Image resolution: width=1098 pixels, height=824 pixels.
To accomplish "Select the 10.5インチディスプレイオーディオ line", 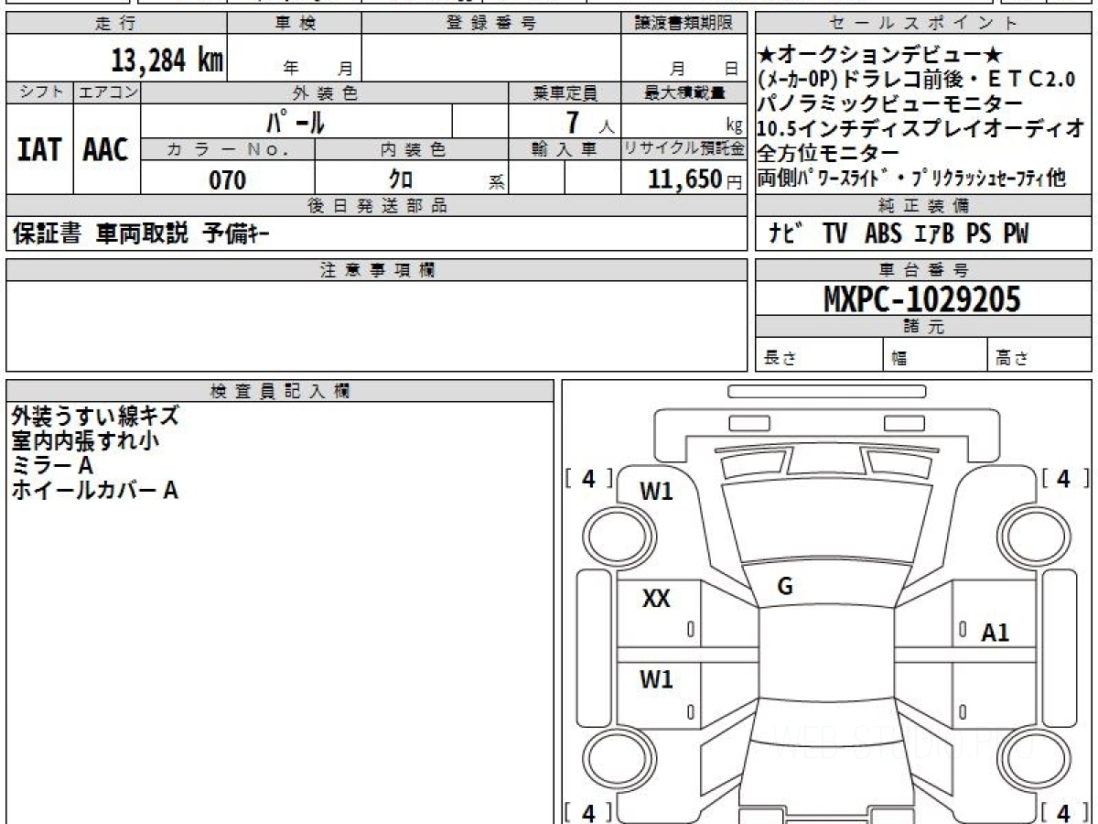I will click(921, 128).
